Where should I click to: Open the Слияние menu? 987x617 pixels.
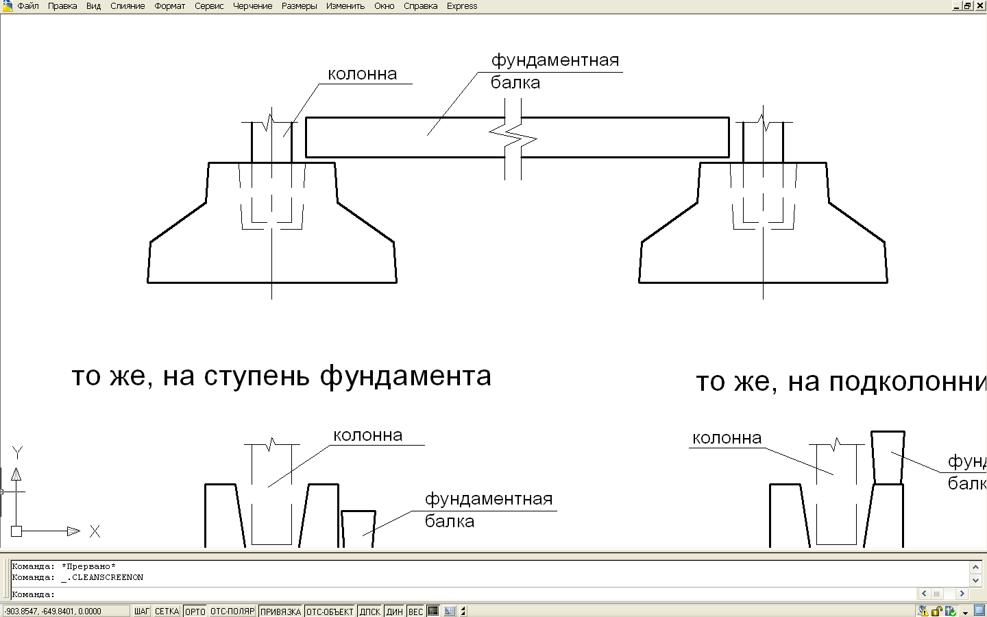point(127,6)
